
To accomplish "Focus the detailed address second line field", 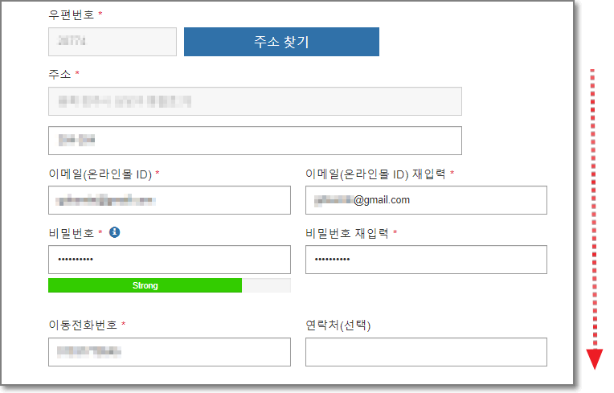I will click(x=255, y=140).
